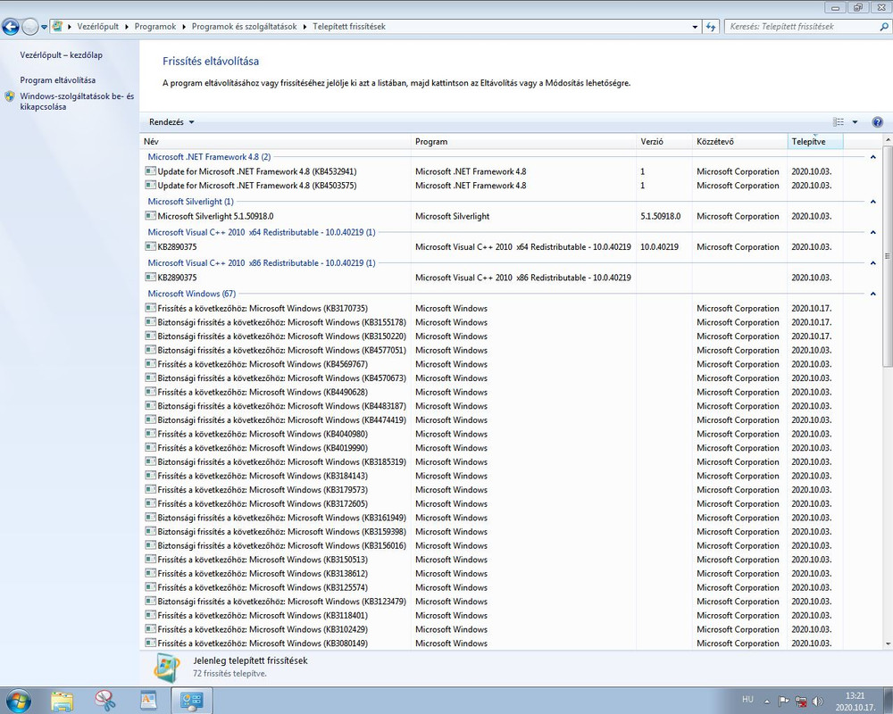Click the icon of update KB3080149
This screenshot has width=893, height=714.
(x=150, y=643)
